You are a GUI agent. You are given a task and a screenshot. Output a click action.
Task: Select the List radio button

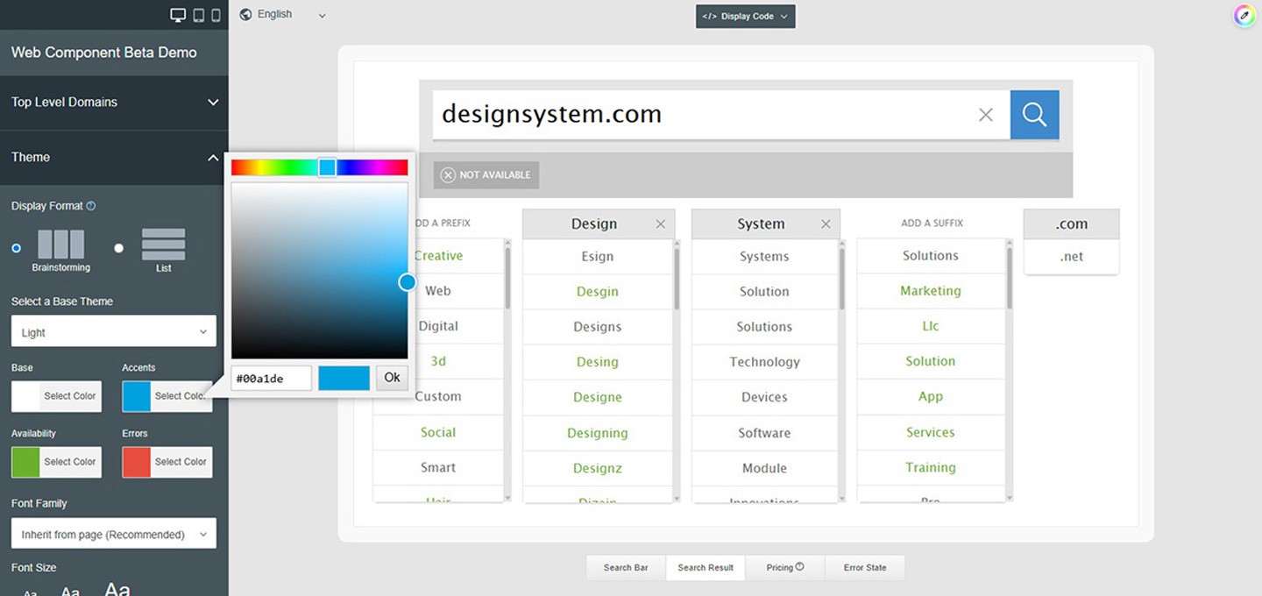point(119,248)
